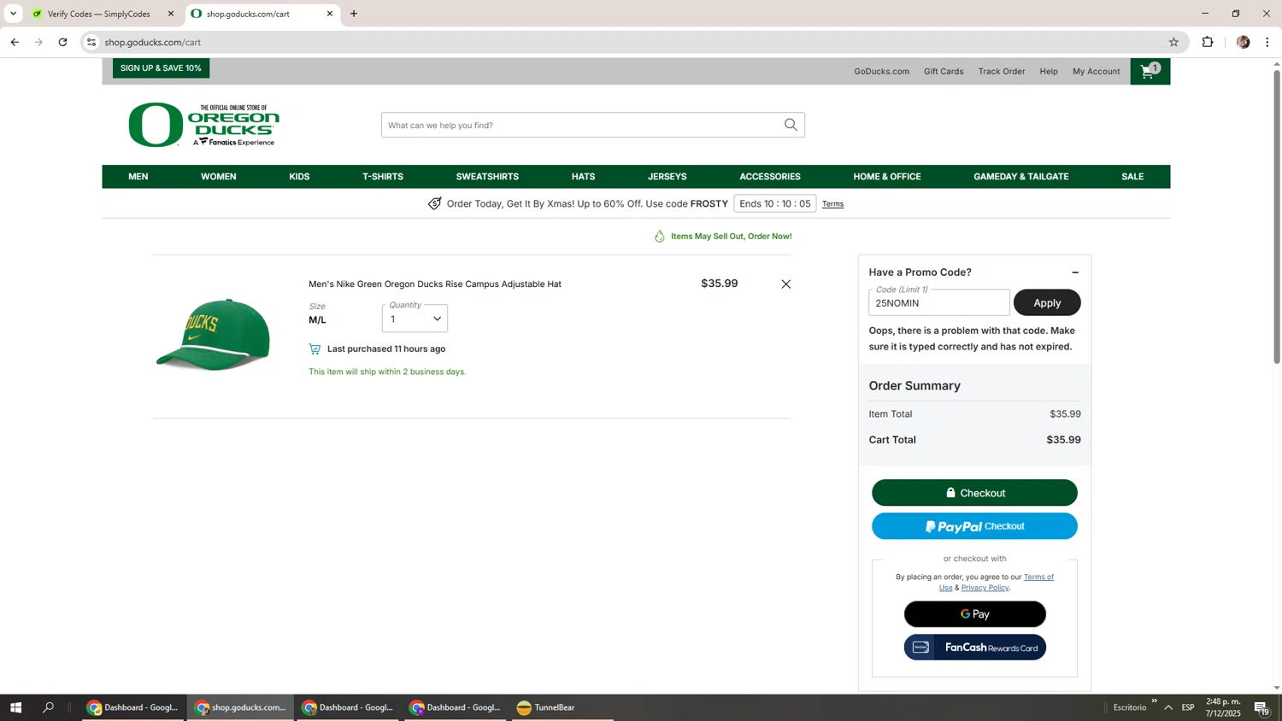1282x721 pixels.
Task: Collapse the promo code section
Action: point(1075,273)
